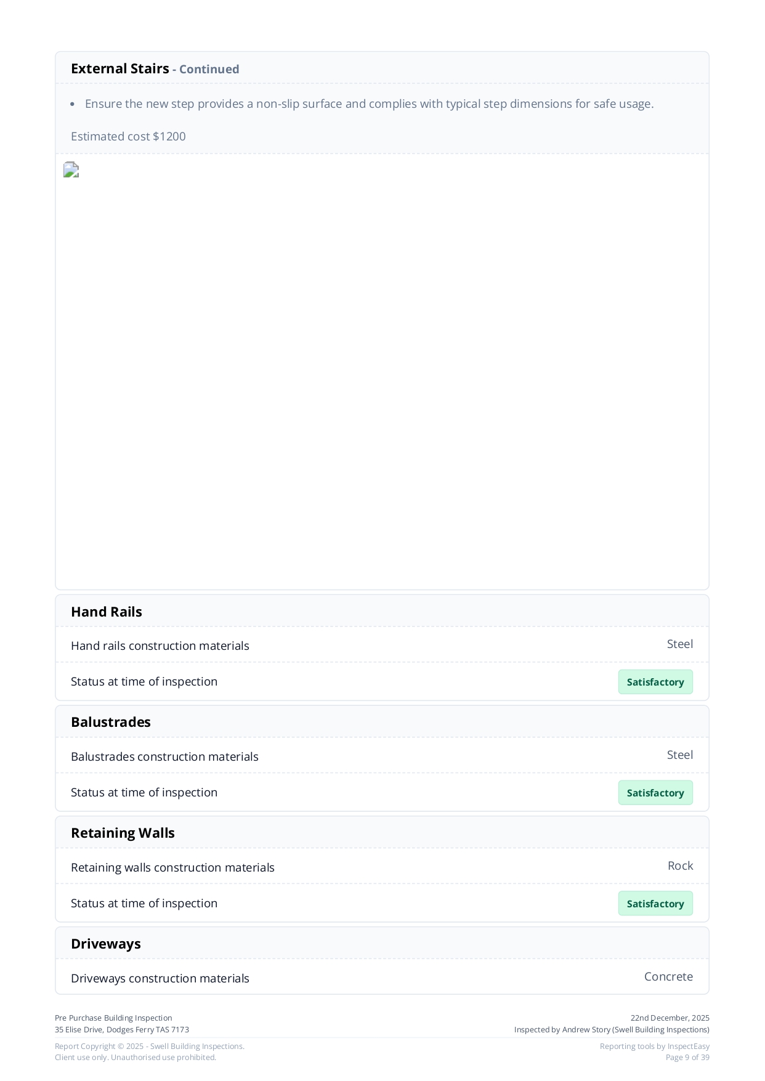Screen dimensions: 765x1081
Task: Open the Retaining Walls section header
Action: pyautogui.click(x=123, y=833)
